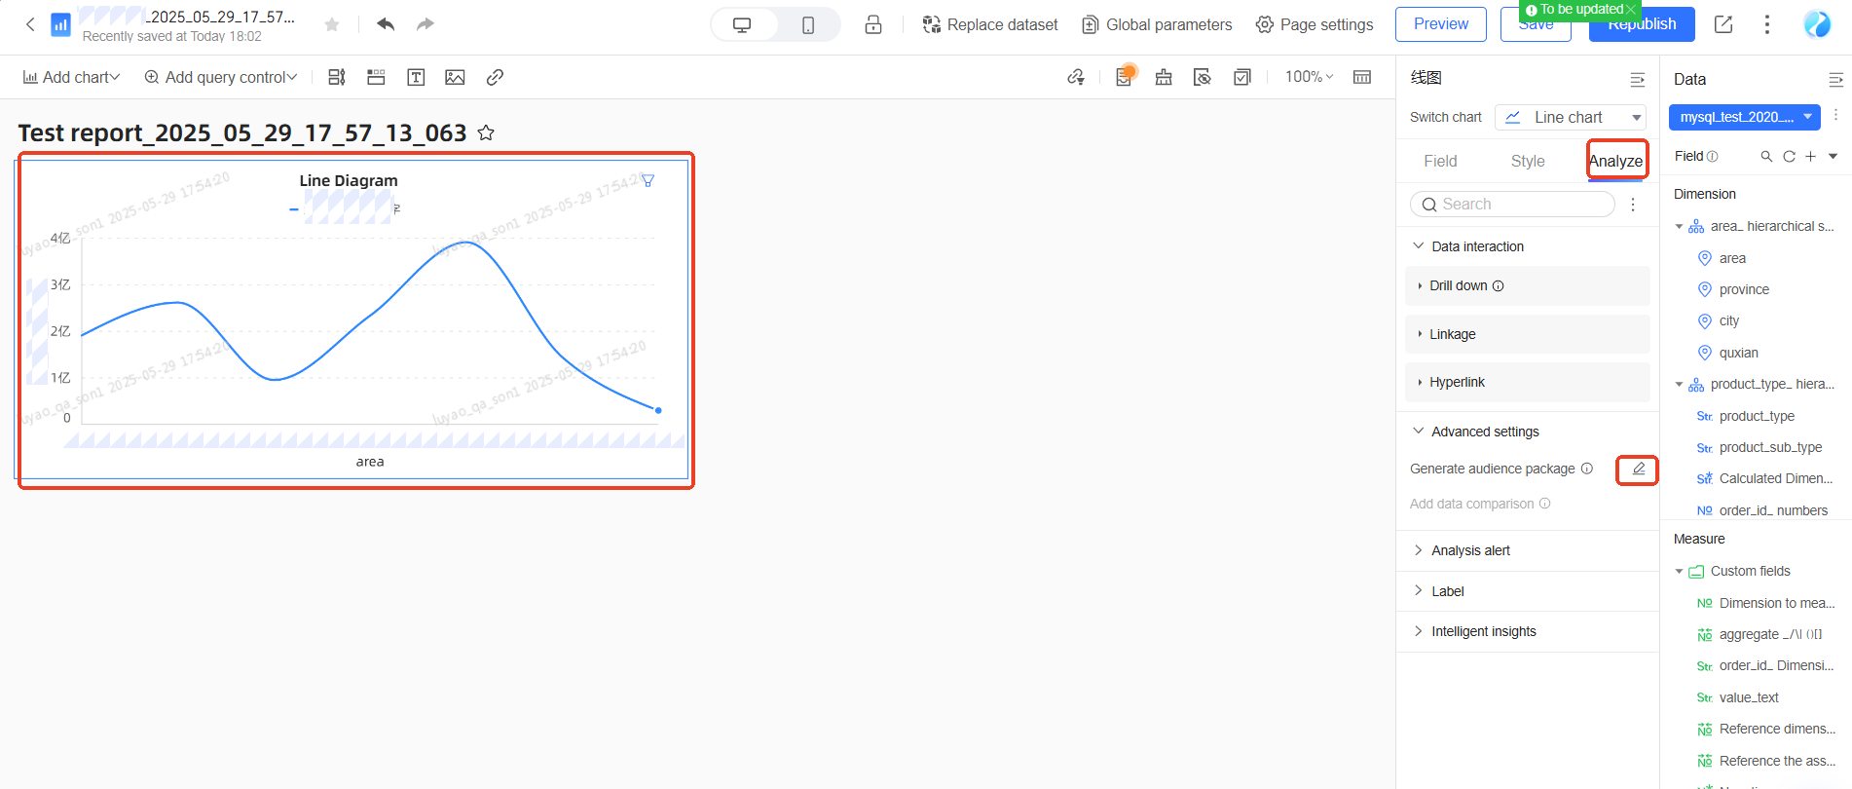Open the mysql_test dataset dropdown
This screenshot has width=1852, height=789.
coord(1745,117)
